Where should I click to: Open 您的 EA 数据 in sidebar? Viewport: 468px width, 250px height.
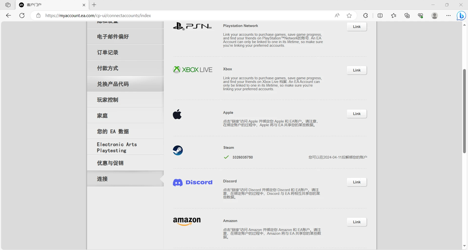(125, 131)
